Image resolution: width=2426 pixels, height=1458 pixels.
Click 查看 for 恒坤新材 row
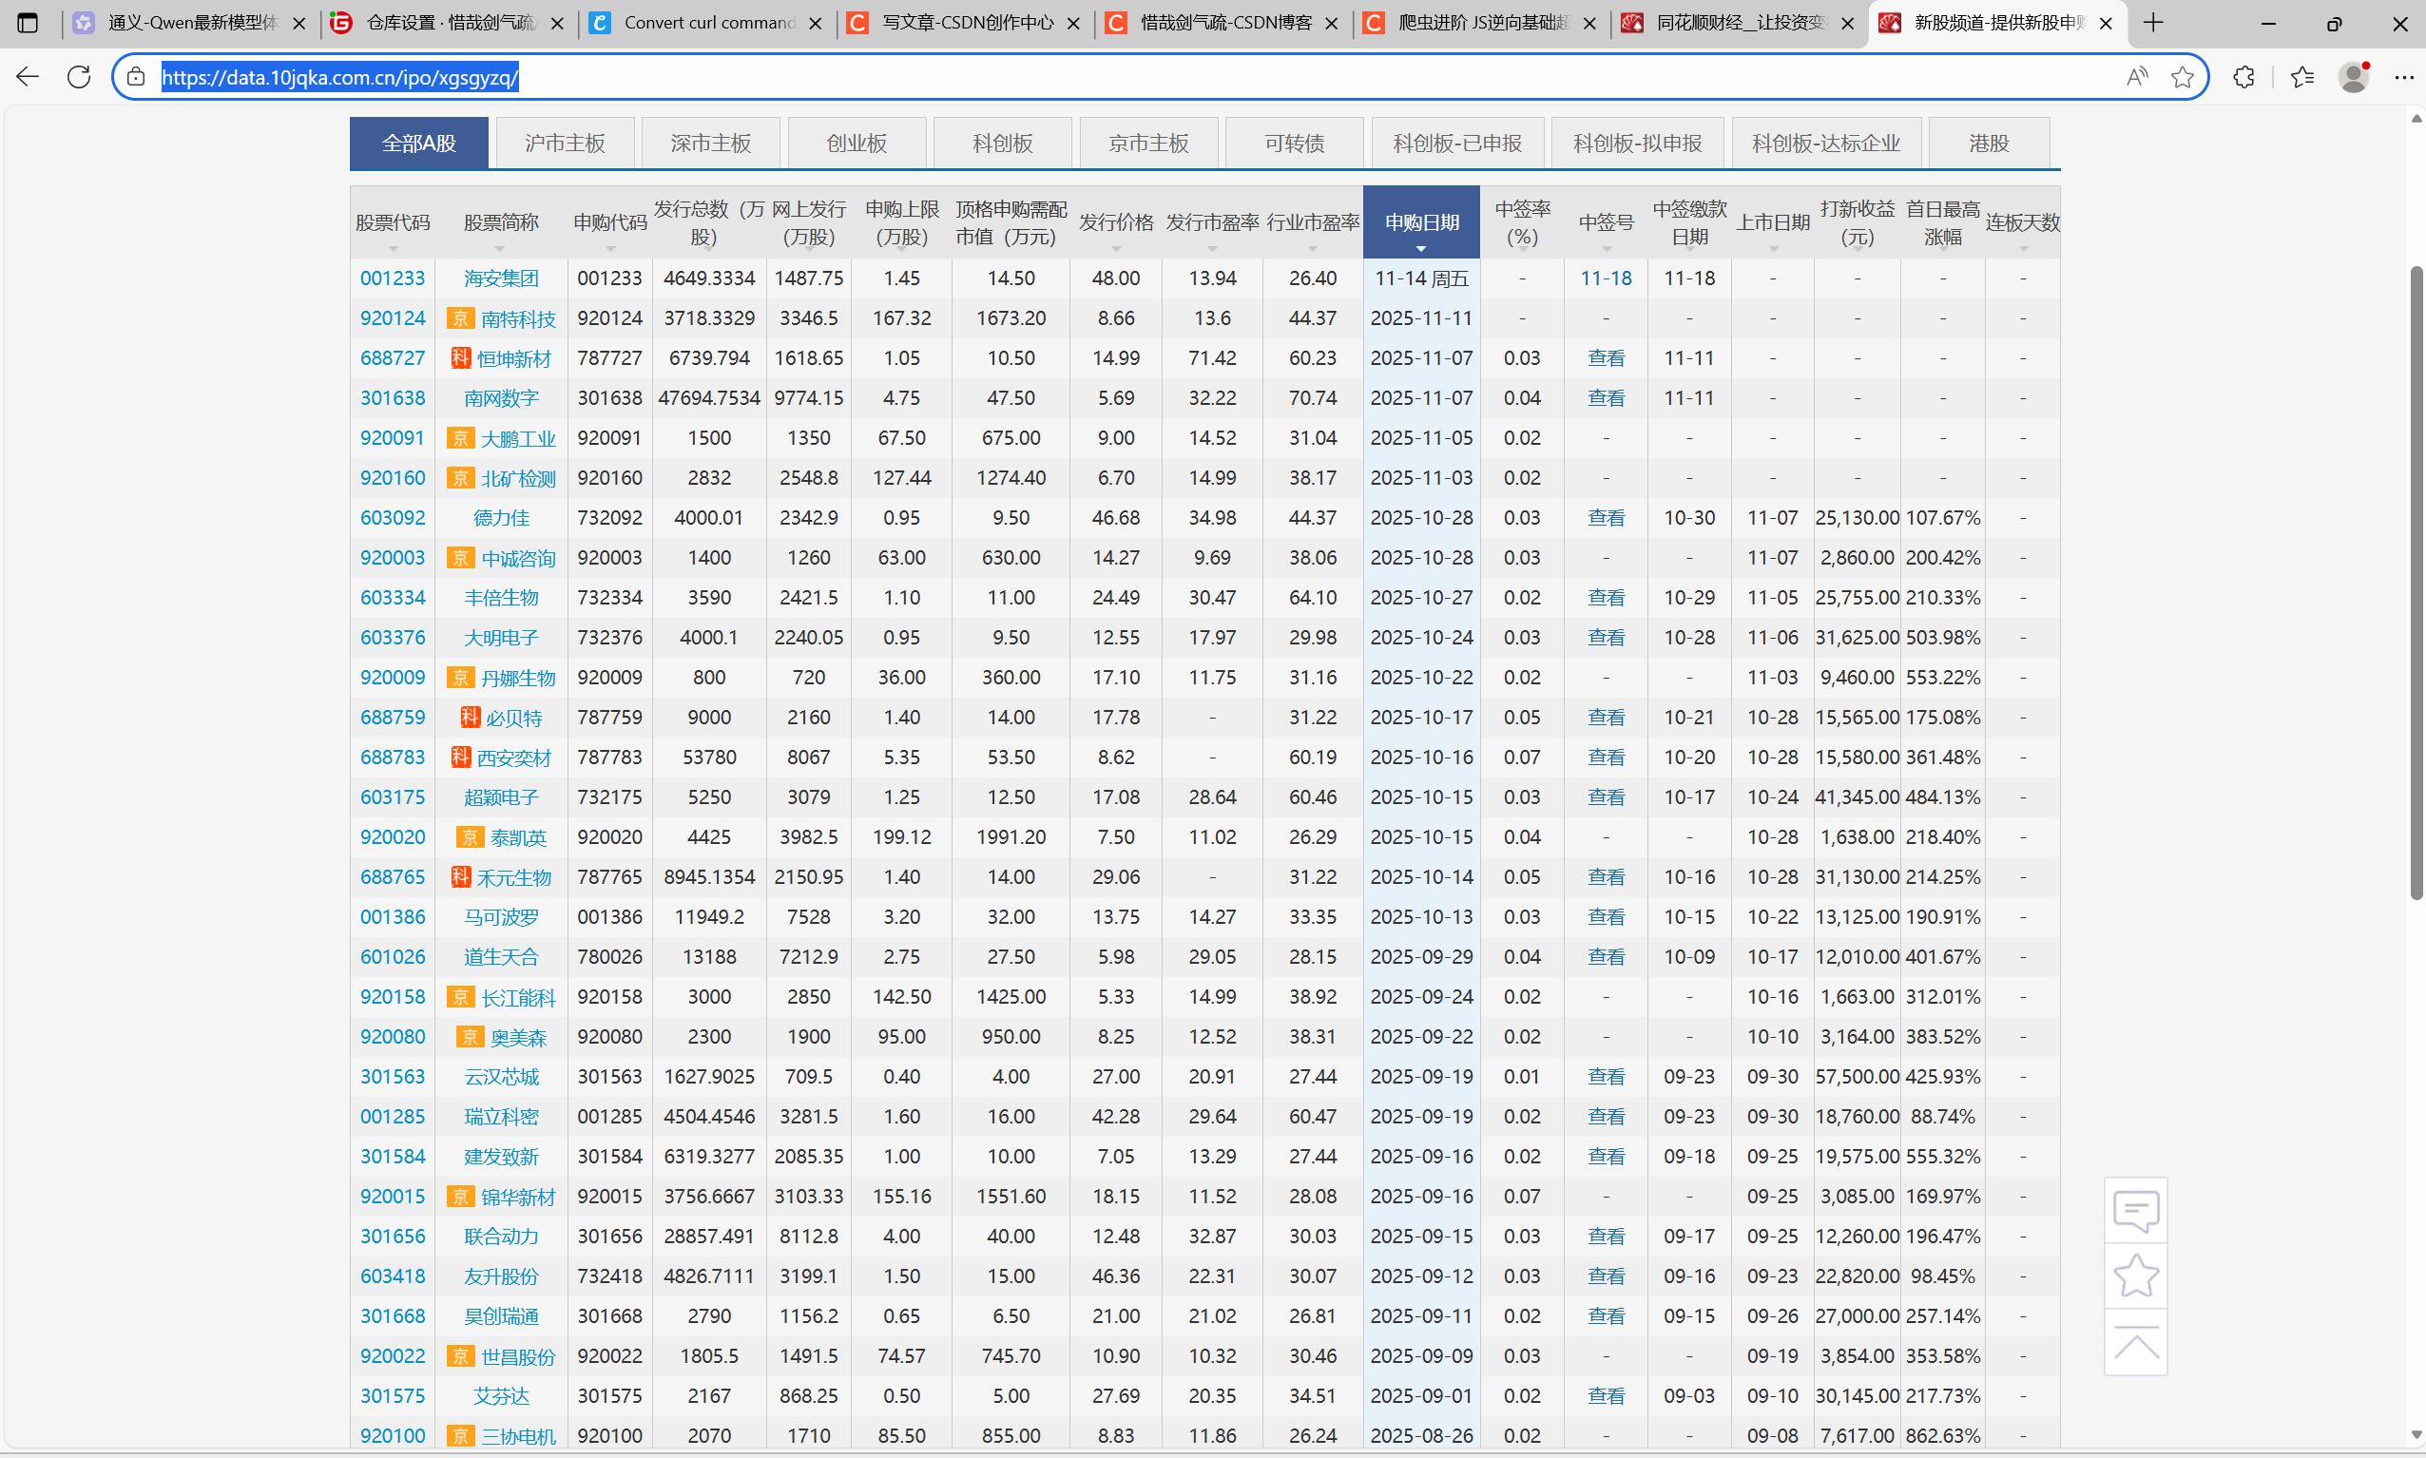click(1606, 357)
